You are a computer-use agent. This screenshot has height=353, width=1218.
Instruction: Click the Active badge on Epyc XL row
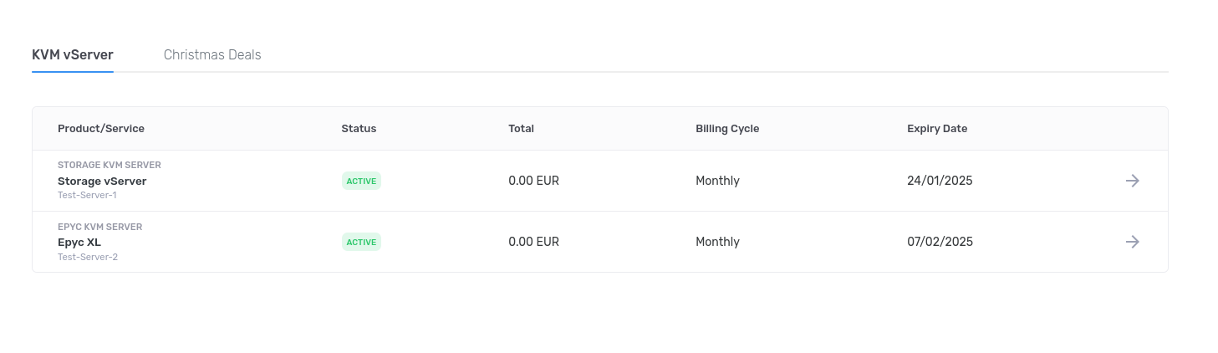[x=361, y=242]
